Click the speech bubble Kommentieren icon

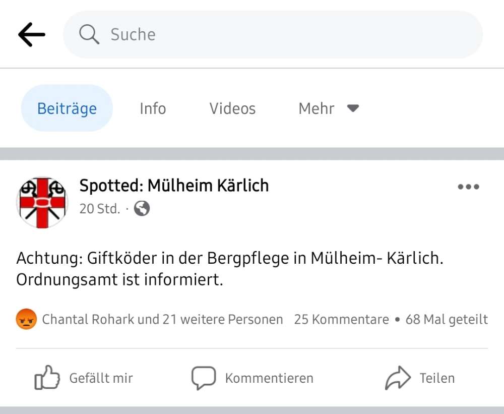pyautogui.click(x=204, y=377)
